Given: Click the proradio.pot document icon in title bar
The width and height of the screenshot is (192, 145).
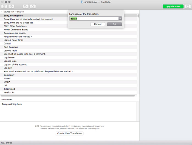Looking at the screenshot, I should click(82, 2).
